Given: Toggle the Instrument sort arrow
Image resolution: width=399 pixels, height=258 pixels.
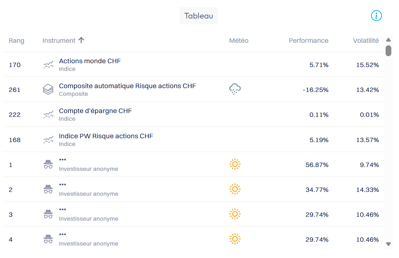Looking at the screenshot, I should [81, 40].
